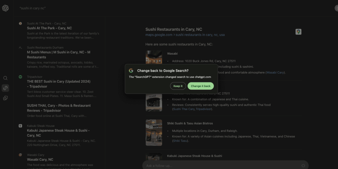The width and height of the screenshot is (338, 169).
Task: Click the Google Maps pin icon
Action: pyautogui.click(x=298, y=32)
